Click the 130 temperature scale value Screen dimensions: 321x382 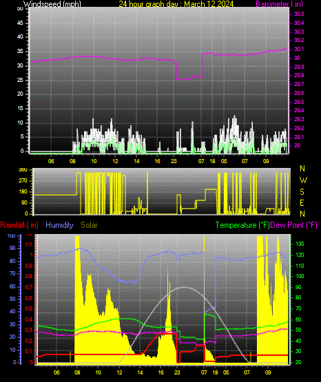[300, 244]
